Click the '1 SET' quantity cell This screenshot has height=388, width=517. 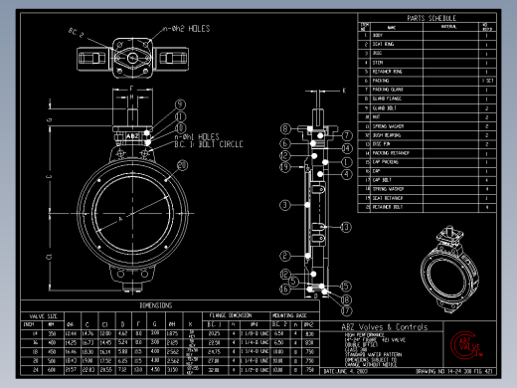click(x=487, y=81)
